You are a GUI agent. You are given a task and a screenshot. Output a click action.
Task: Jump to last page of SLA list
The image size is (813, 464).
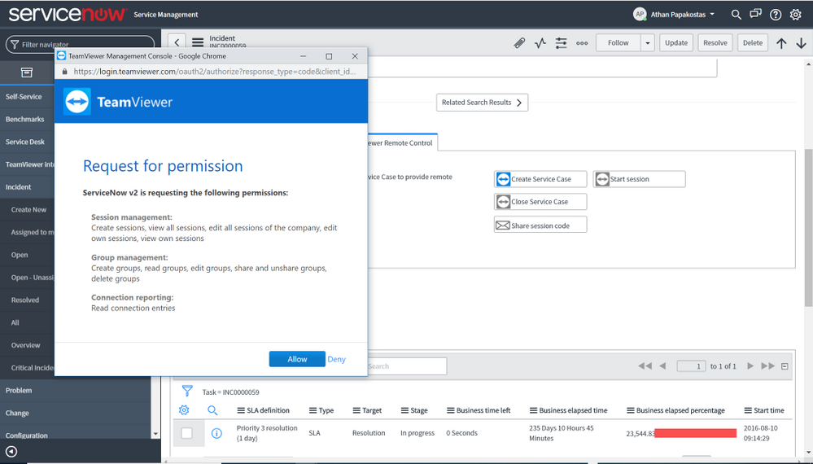tap(768, 366)
